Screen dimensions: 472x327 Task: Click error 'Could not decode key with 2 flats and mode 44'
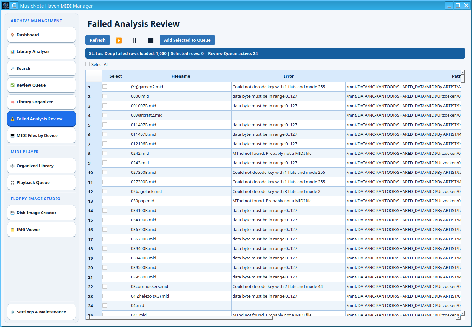pos(289,287)
